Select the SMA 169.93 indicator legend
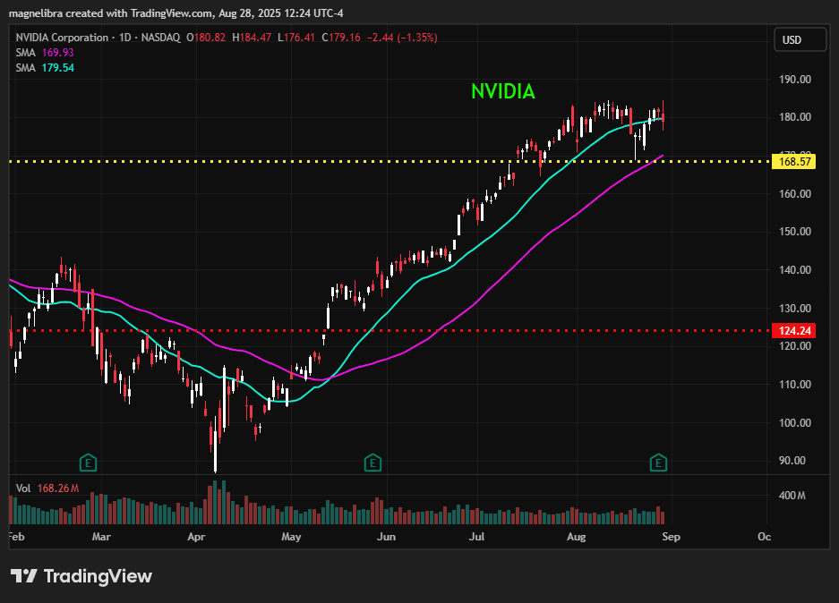Image resolution: width=839 pixels, height=603 pixels. point(45,53)
